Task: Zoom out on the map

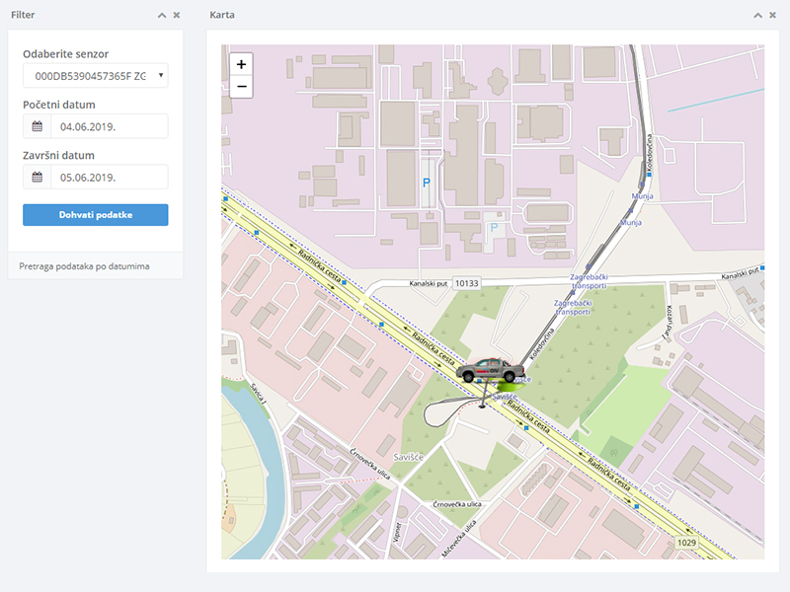Action: pos(241,87)
